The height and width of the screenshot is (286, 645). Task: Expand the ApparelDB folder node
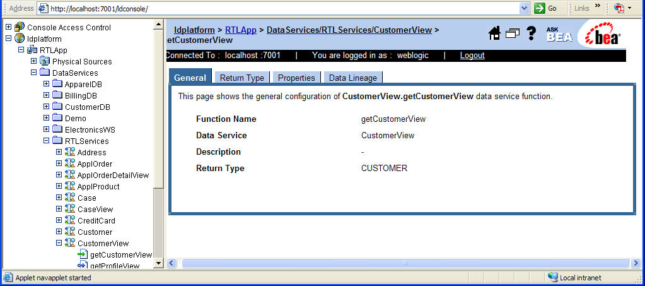coord(47,84)
